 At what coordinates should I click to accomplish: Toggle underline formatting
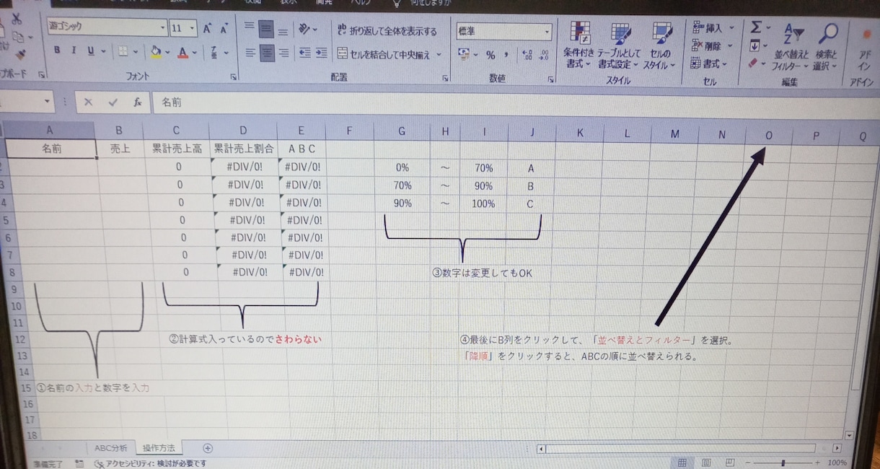(91, 51)
